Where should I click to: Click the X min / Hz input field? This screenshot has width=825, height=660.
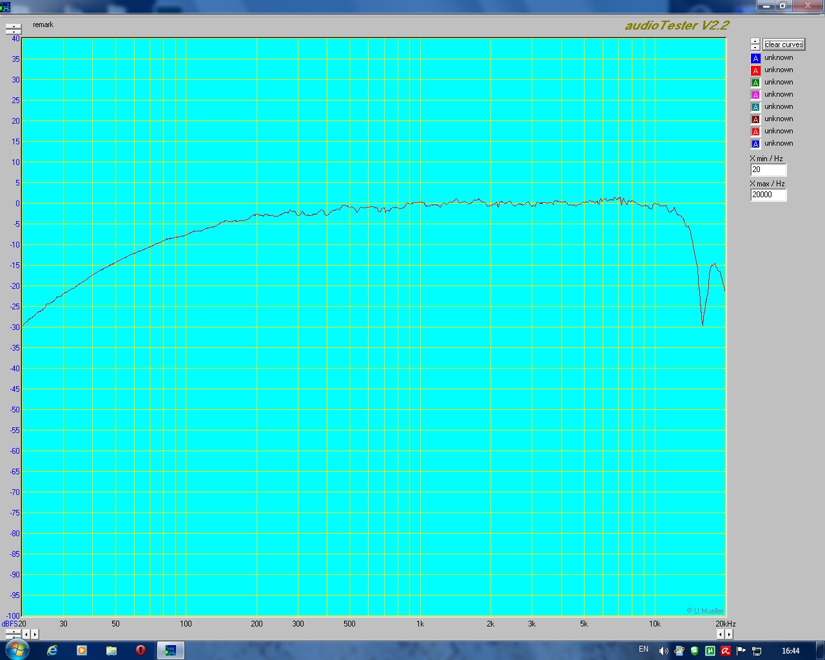point(768,170)
